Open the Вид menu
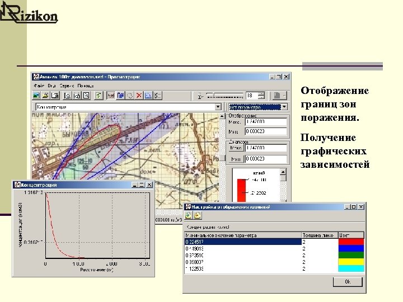 51,86
